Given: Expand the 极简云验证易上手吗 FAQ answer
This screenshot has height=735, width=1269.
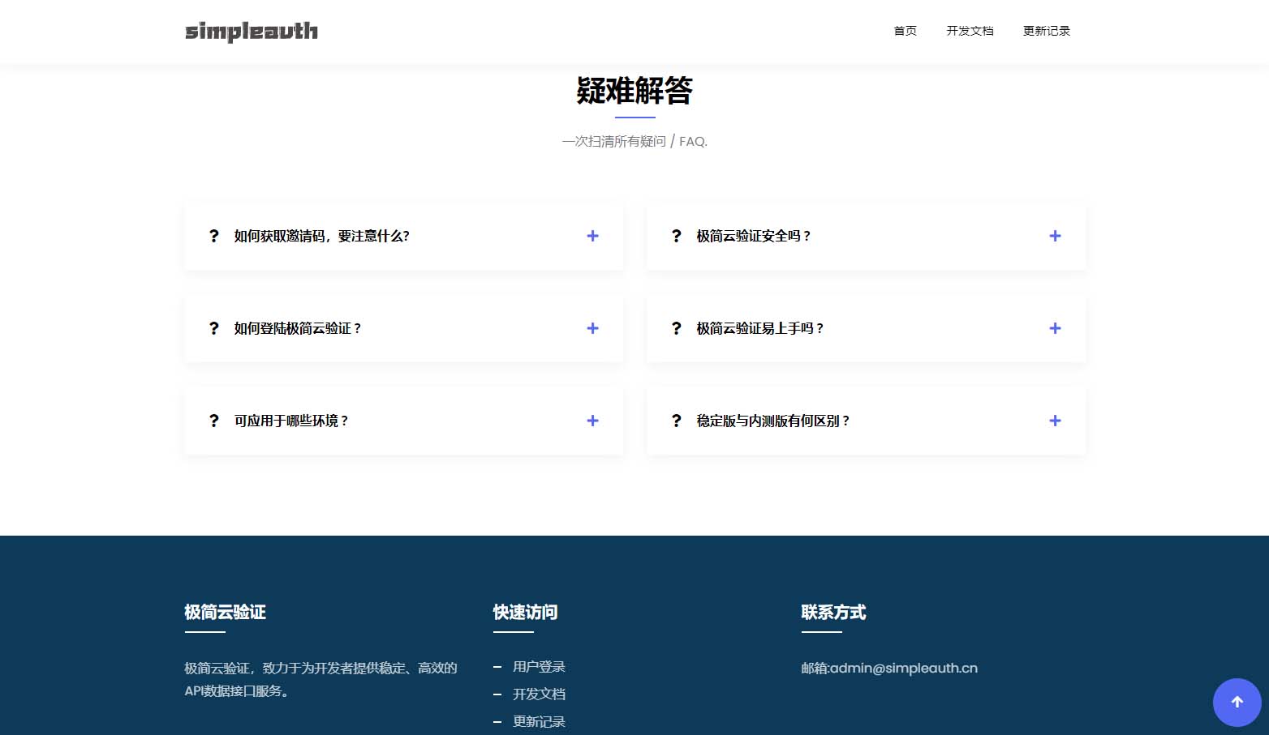Looking at the screenshot, I should coord(1055,328).
